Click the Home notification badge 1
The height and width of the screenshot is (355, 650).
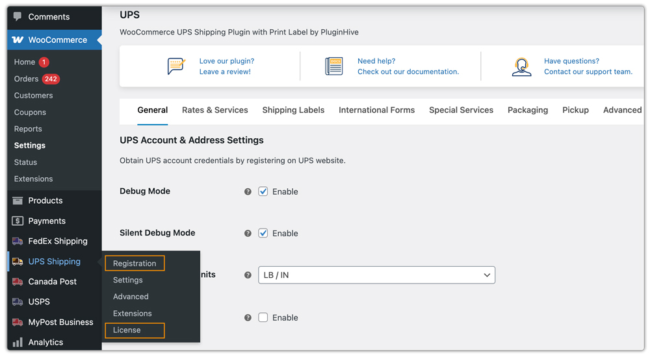(x=44, y=62)
